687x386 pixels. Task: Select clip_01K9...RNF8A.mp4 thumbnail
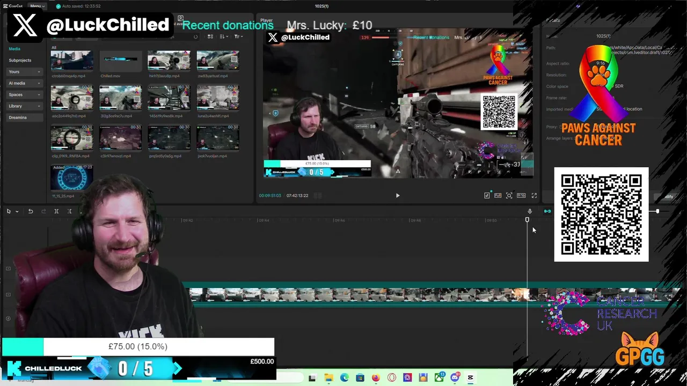(71, 138)
